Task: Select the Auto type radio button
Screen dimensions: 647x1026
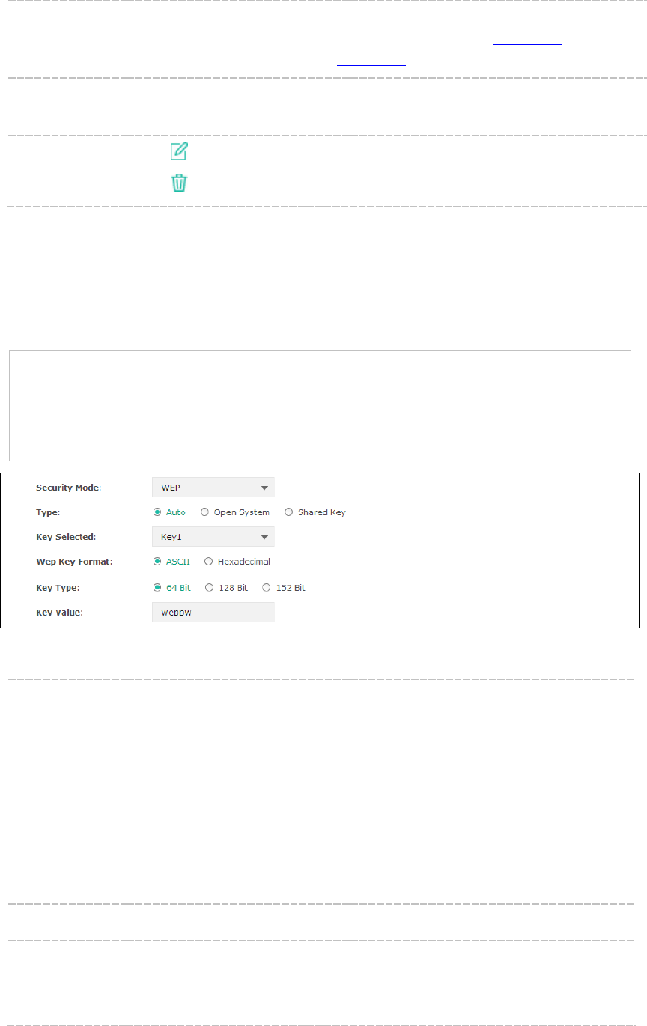Action: [x=157, y=512]
